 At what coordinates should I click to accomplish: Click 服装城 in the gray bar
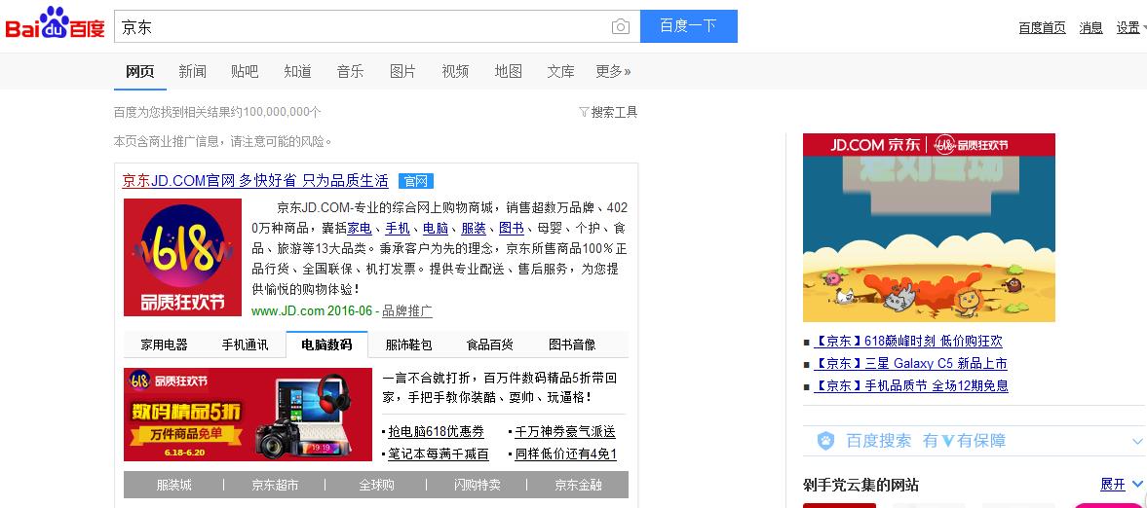[x=174, y=485]
